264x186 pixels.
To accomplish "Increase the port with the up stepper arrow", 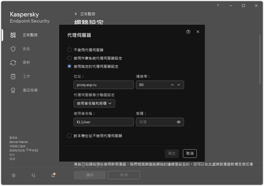I will click(172, 85).
